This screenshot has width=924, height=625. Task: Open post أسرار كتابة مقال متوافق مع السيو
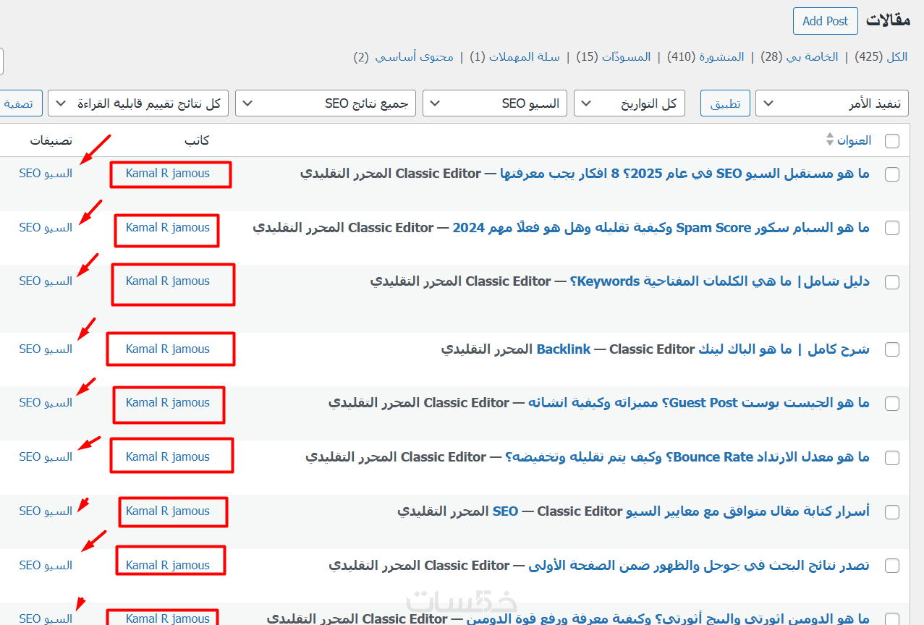[x=681, y=511]
